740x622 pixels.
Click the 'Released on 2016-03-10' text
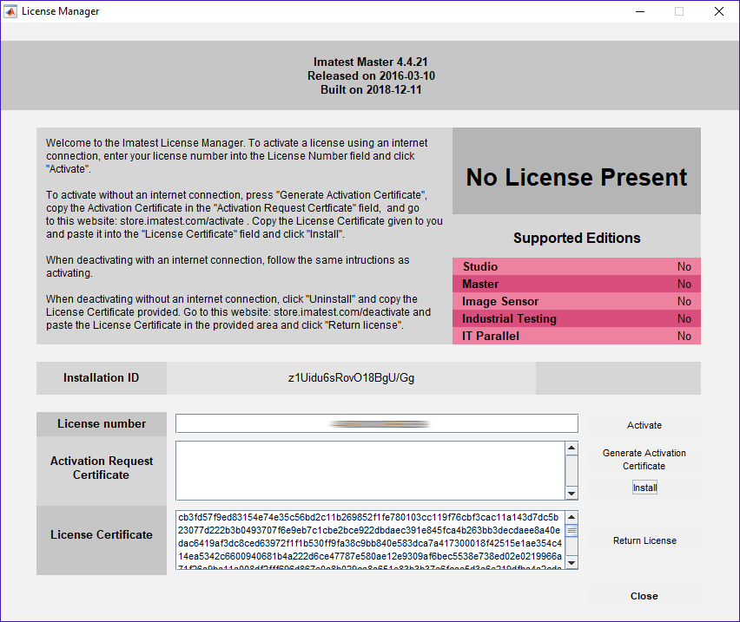[x=371, y=75]
